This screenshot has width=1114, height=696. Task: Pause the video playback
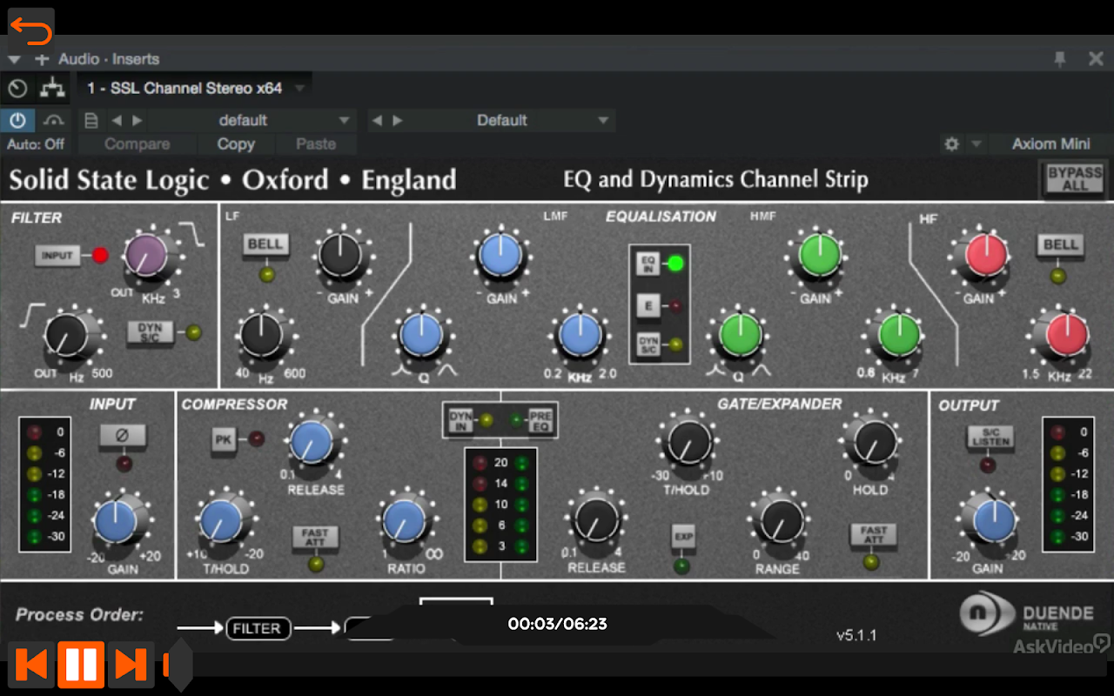[x=81, y=665]
